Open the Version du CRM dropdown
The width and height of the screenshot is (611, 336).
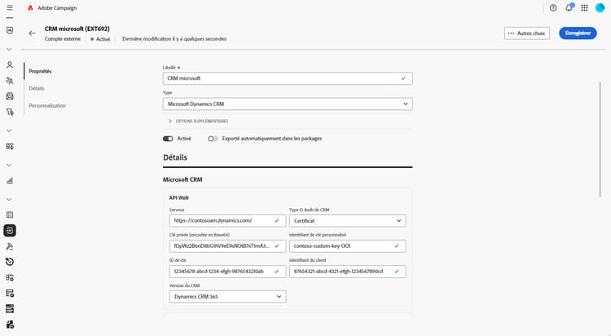pos(227,297)
